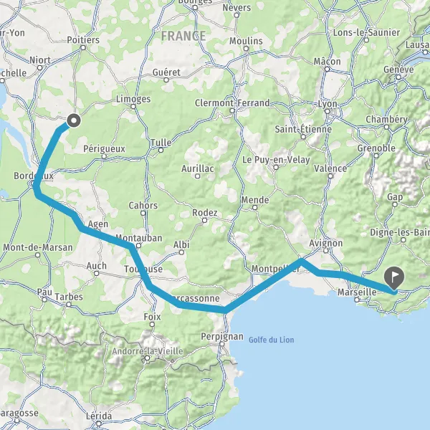
Task: Select the Montpellier city label
Action: click(276, 269)
